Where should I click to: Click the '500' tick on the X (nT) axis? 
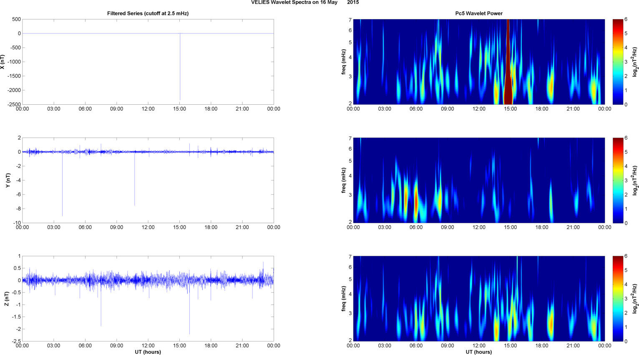[x=16, y=19]
